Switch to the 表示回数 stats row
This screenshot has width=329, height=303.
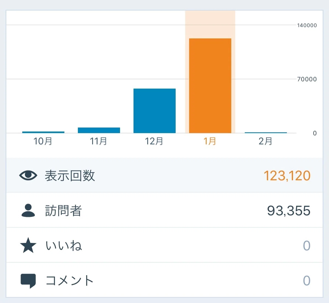[x=164, y=175]
